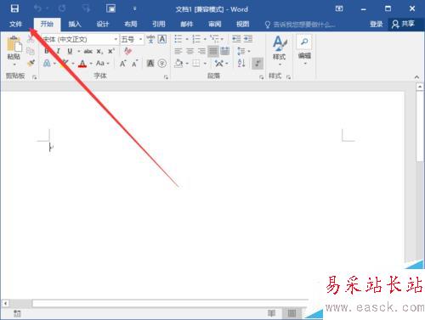
Task: Open the 字体 font dialog launcher
Action: pyautogui.click(x=166, y=77)
